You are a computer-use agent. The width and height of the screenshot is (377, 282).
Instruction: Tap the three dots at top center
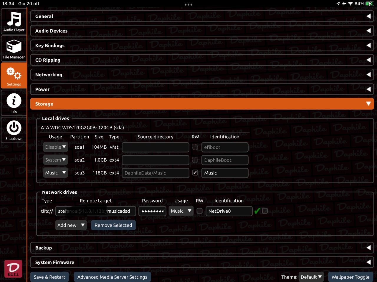[188, 4]
